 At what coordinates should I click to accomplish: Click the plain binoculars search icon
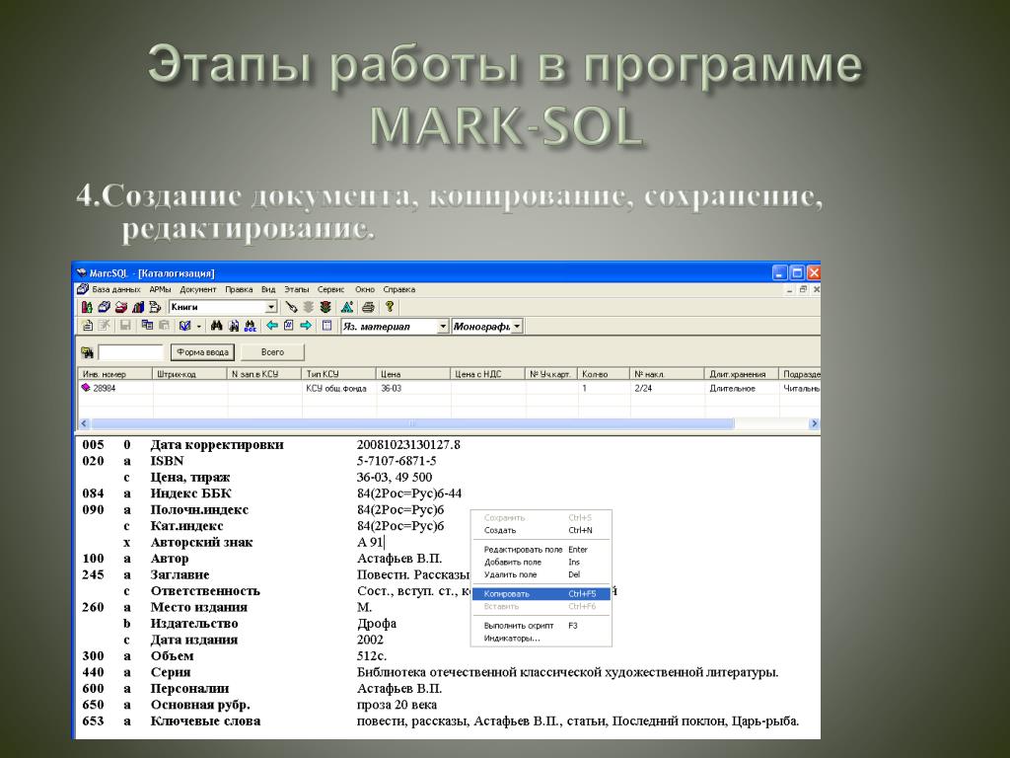(216, 326)
